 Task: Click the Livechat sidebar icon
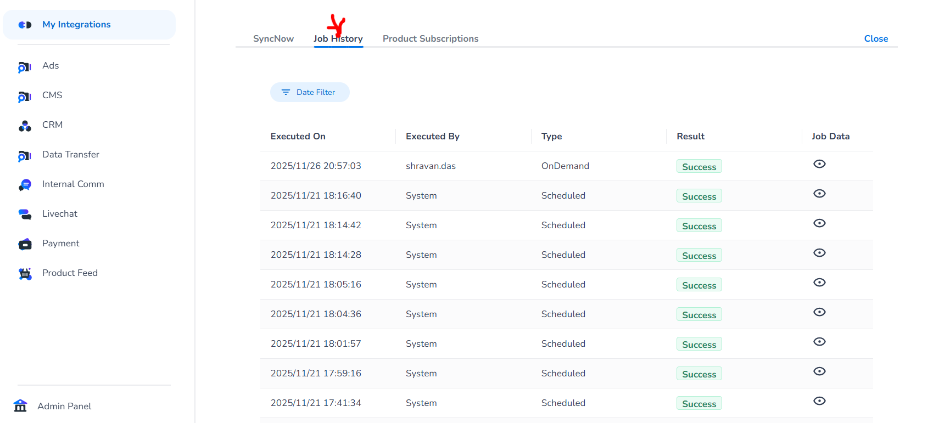coord(25,215)
